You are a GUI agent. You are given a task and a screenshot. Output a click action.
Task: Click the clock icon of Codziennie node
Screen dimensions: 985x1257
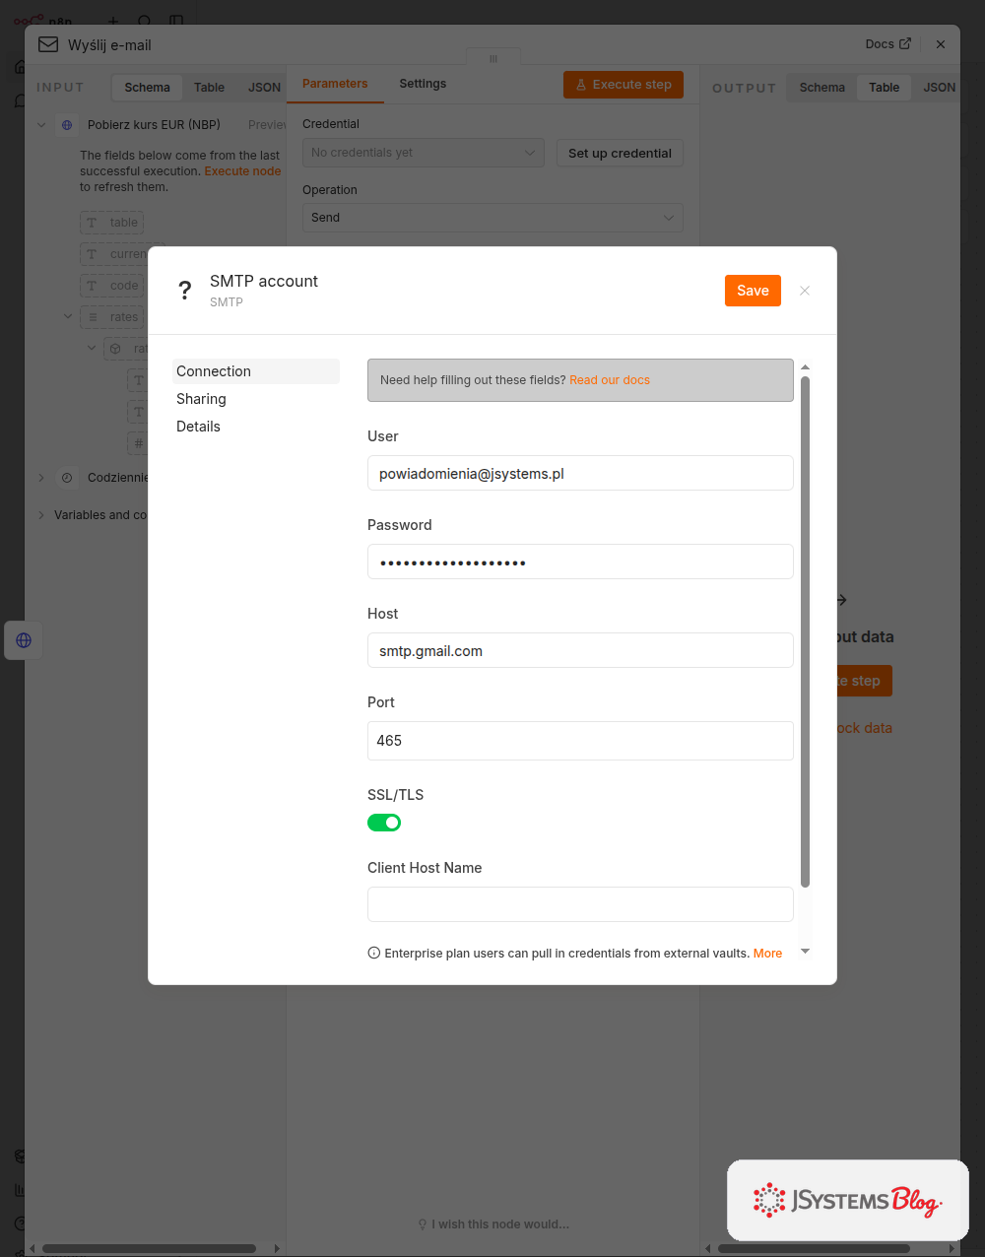(x=67, y=478)
